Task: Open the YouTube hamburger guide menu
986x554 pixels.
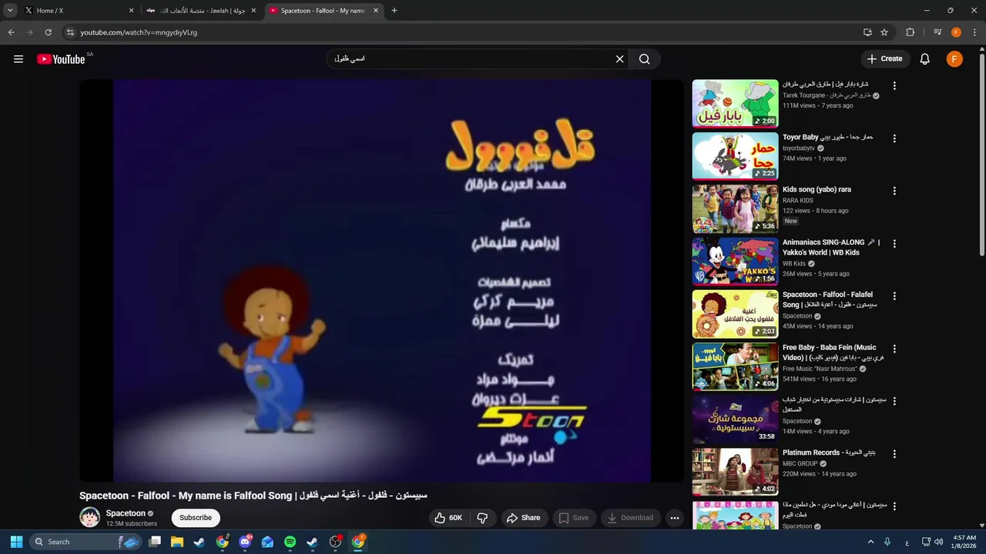Action: click(x=18, y=59)
